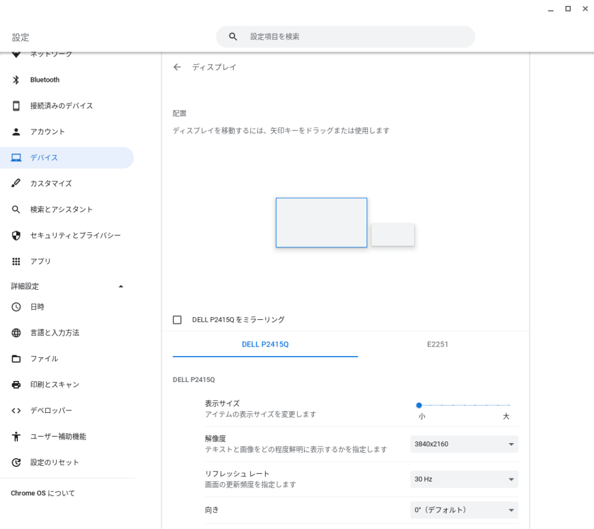The image size is (594, 529).
Task: Click the person icon for アカウント
Action: coord(16,132)
